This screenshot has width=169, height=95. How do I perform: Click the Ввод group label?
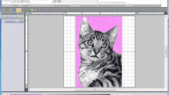point(21,6)
